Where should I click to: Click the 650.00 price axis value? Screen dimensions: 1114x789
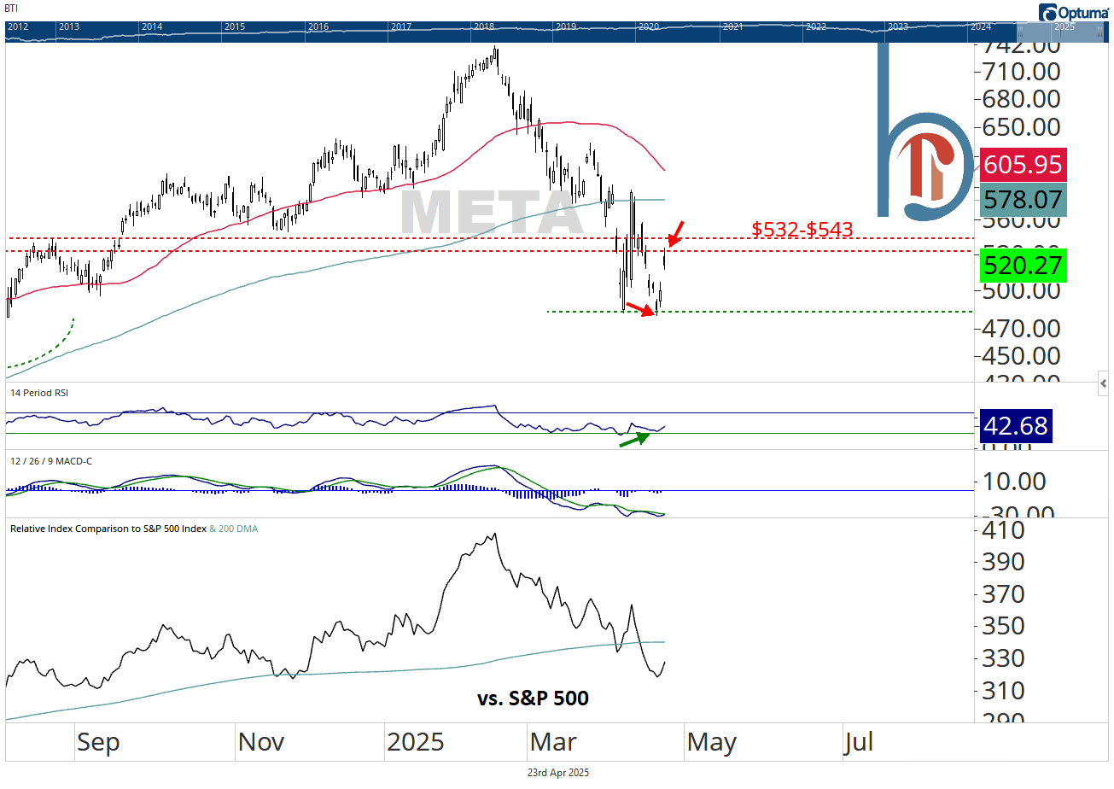tap(1022, 127)
